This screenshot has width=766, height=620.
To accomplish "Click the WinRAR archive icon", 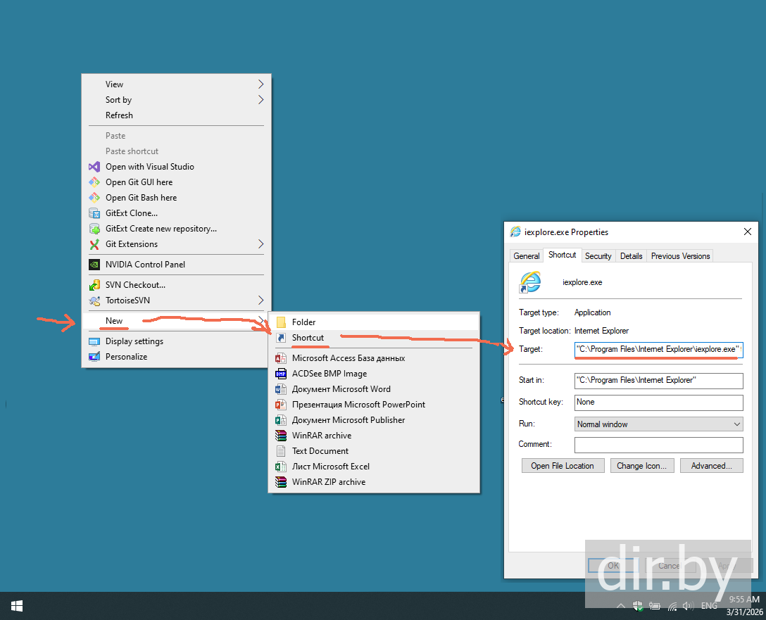I will pyautogui.click(x=281, y=436).
